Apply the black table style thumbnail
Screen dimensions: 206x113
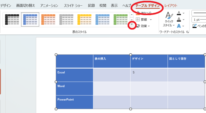[12, 20]
